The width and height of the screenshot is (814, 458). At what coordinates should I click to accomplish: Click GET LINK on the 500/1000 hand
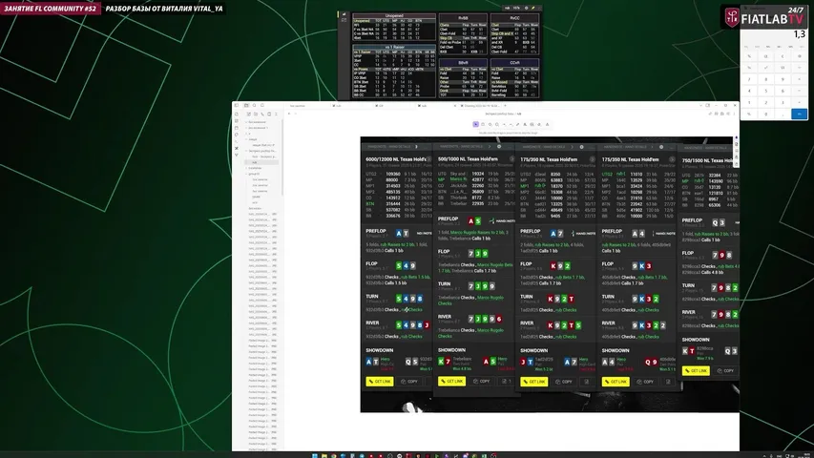(451, 381)
